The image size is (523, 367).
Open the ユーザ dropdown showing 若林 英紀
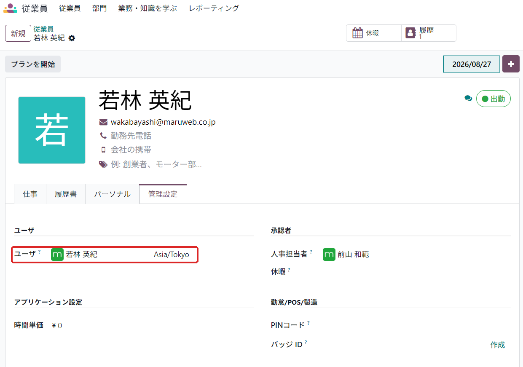coord(101,254)
